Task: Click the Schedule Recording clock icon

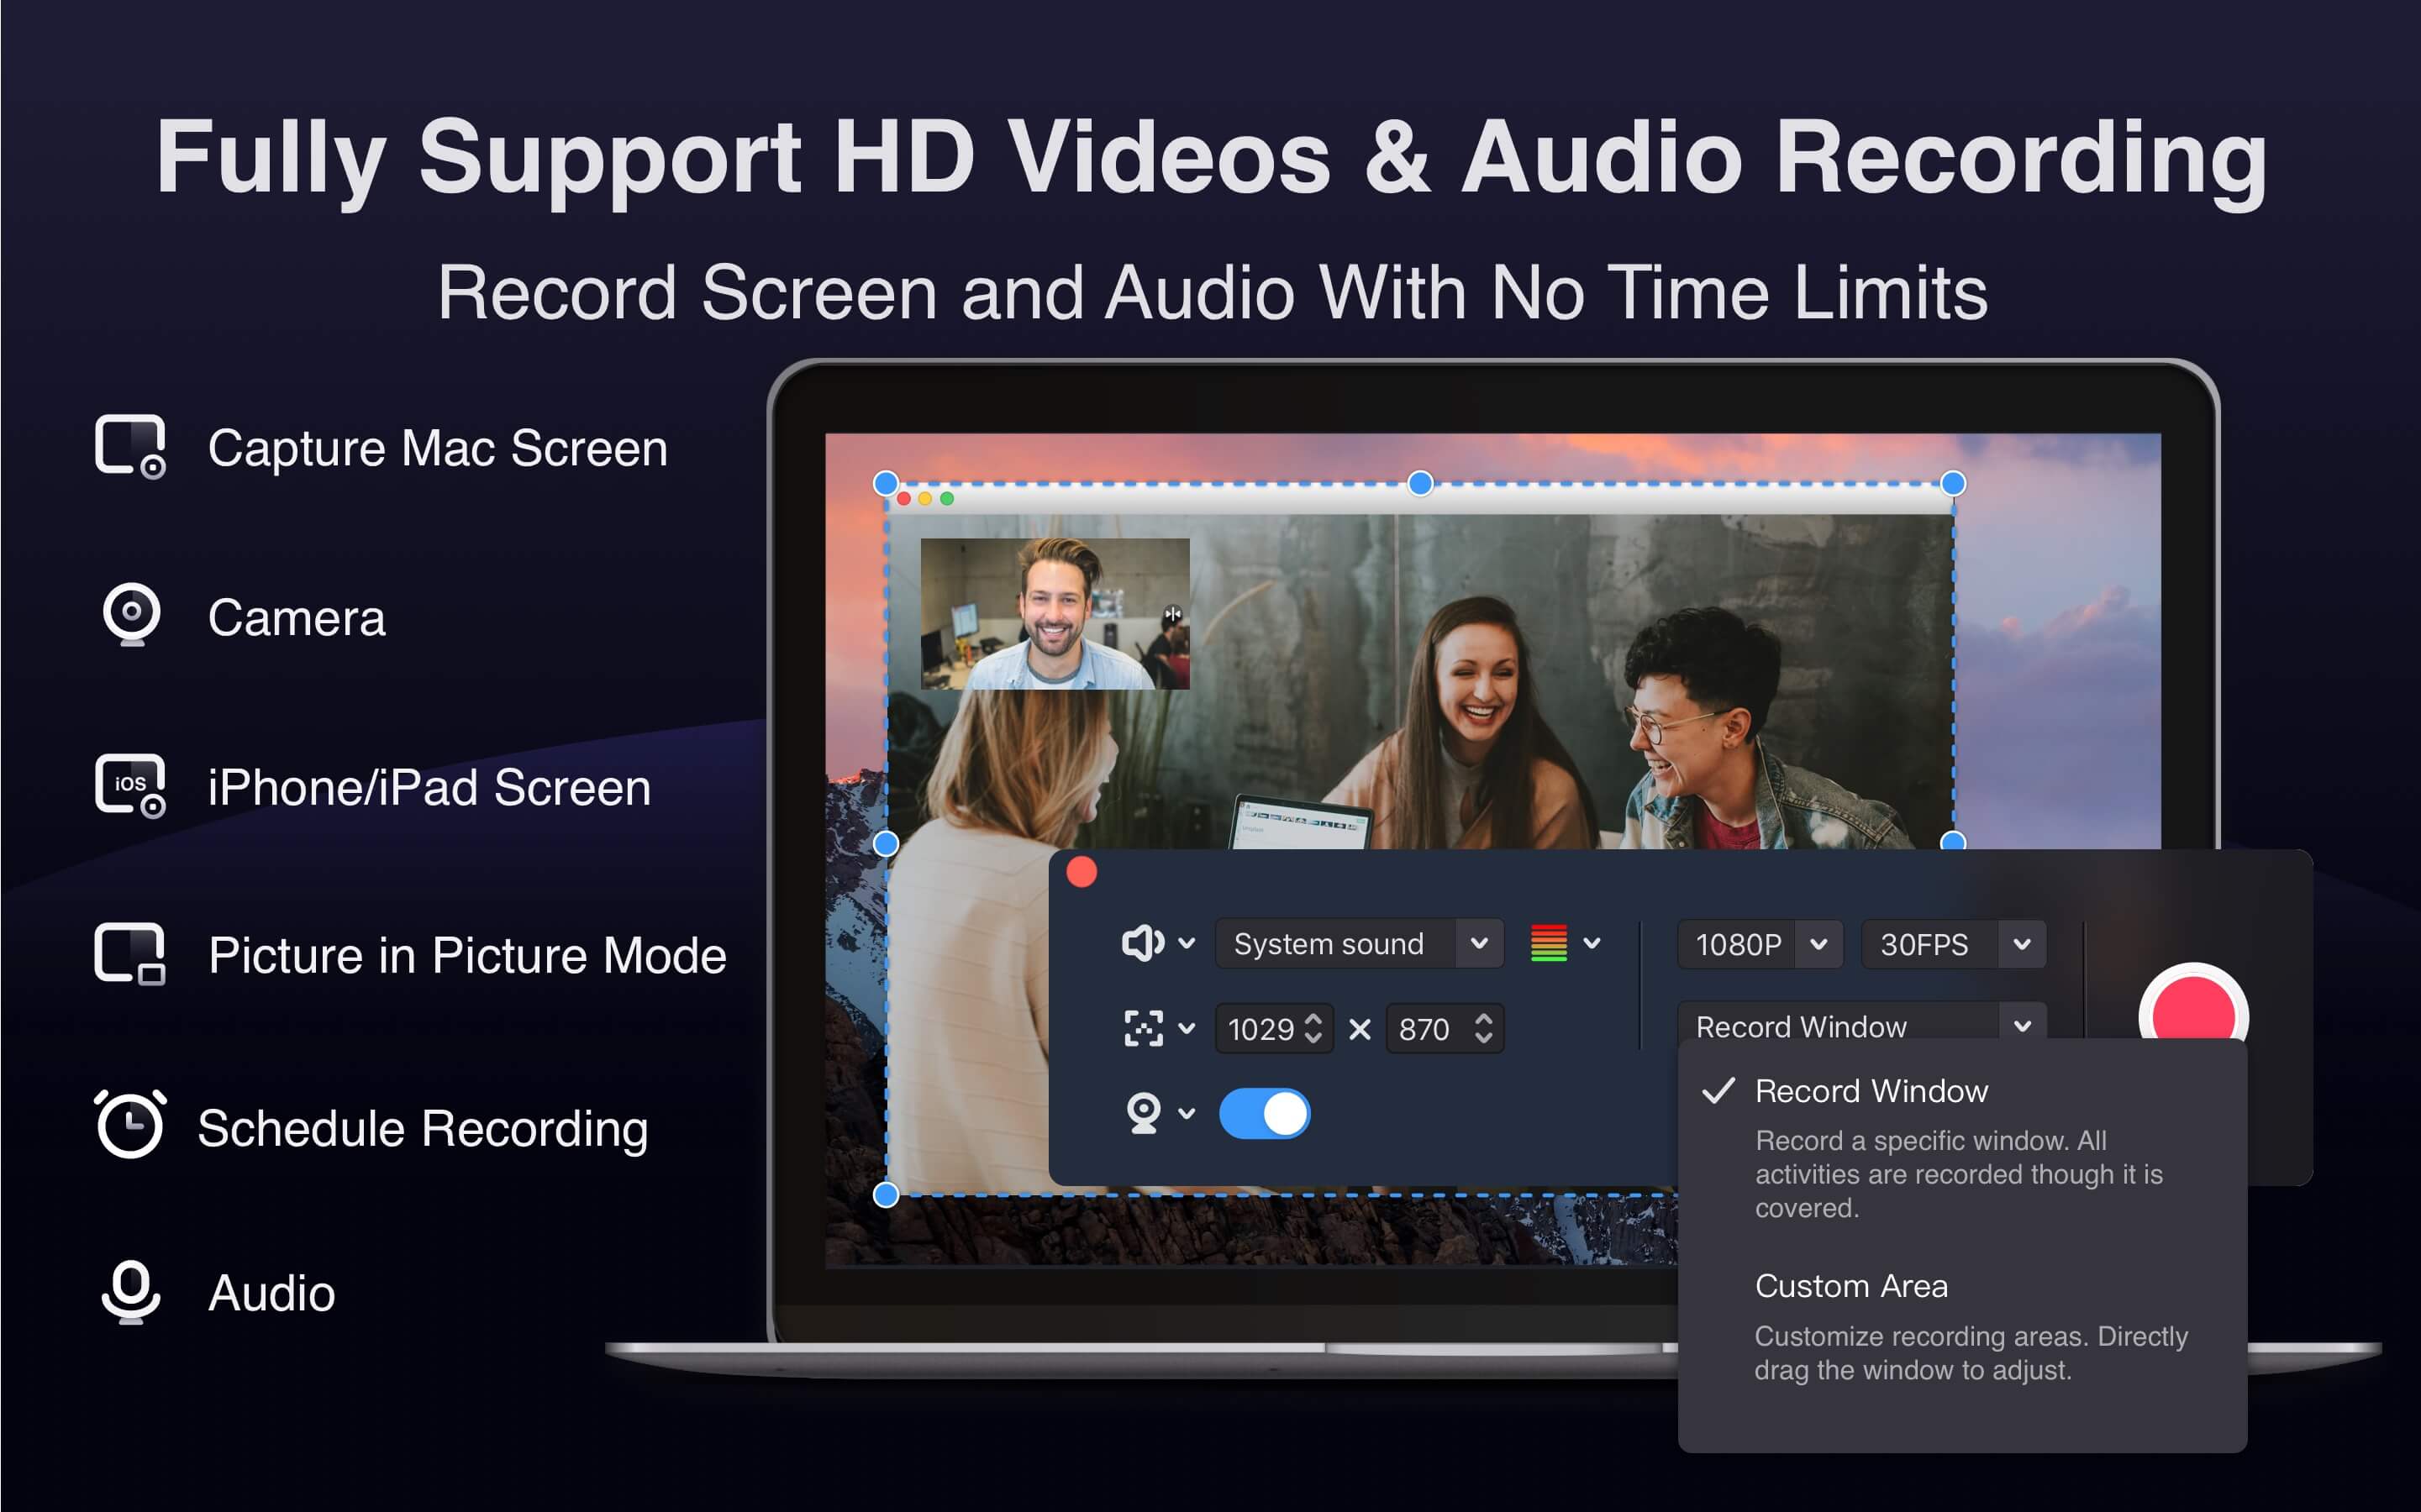Action: tap(131, 1124)
